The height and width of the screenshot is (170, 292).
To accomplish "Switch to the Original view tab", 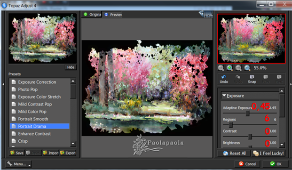I will (x=92, y=14).
